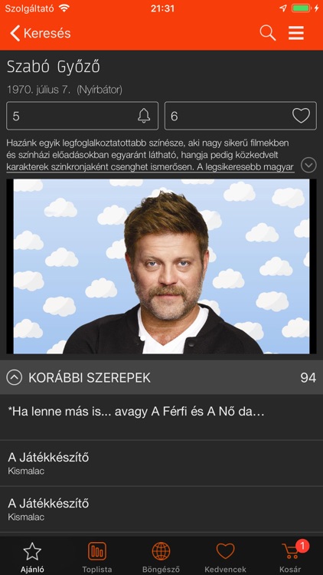
Task: Open search with the magnifier icon
Action: pos(268,33)
